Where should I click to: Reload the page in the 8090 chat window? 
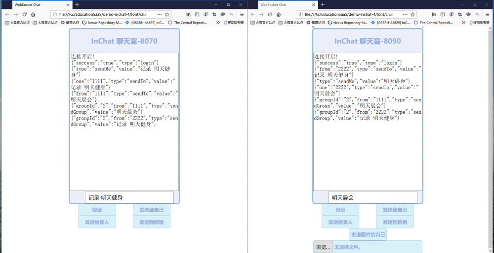point(270,14)
